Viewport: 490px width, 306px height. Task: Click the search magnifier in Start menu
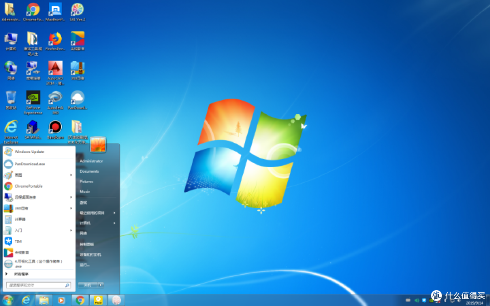click(67, 285)
